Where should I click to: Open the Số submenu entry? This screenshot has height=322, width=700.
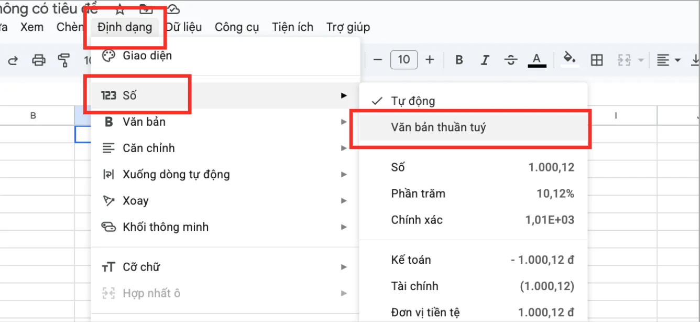(x=225, y=95)
